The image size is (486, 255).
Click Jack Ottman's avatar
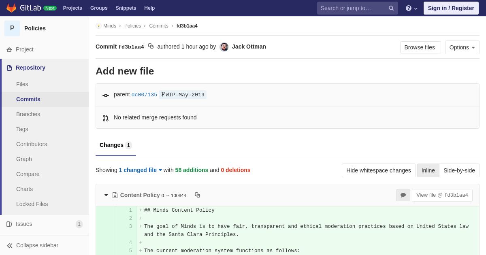[x=224, y=47]
